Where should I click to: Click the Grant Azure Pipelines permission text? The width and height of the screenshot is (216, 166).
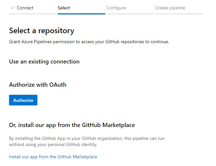(x=89, y=42)
